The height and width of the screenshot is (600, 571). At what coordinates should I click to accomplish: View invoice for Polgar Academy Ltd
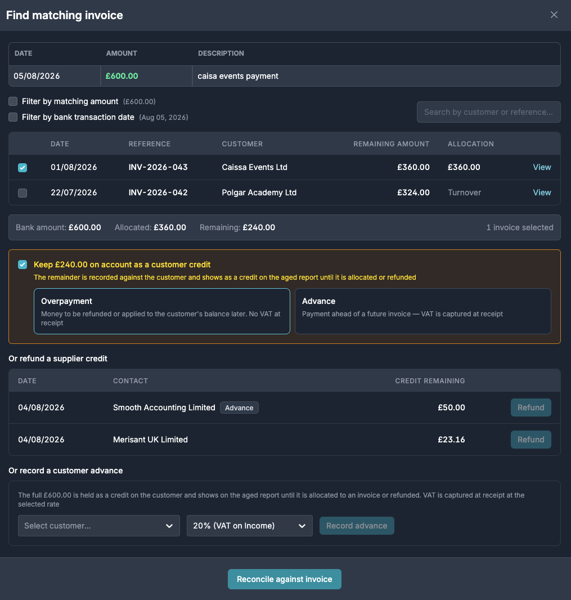click(542, 192)
